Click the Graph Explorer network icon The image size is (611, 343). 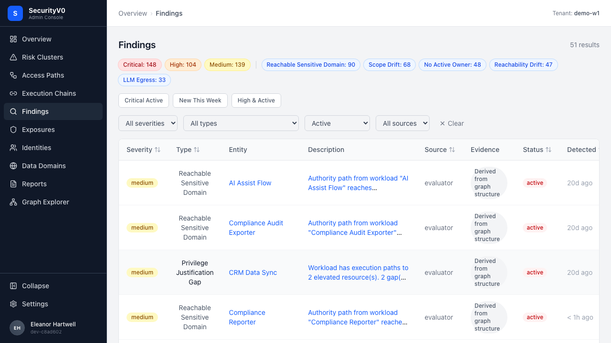(13, 202)
